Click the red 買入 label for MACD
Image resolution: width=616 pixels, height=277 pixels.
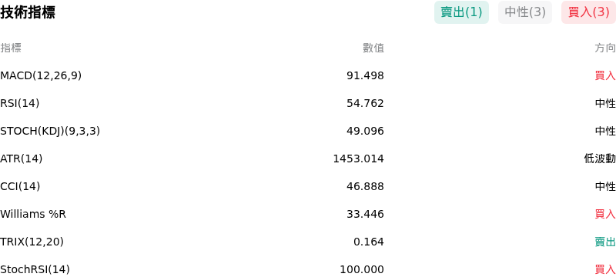point(605,75)
